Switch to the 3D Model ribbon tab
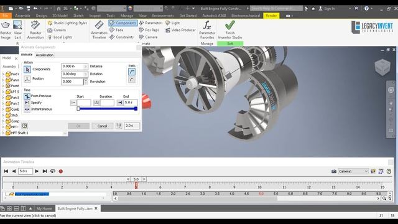398x224 pixels. (60, 16)
